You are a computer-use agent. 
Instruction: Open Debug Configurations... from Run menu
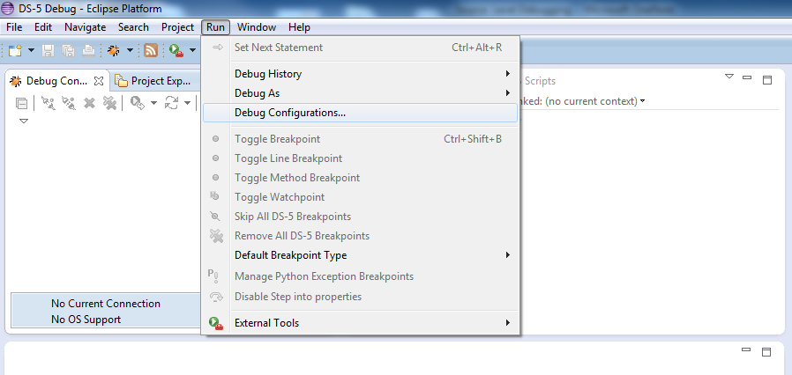tap(289, 113)
